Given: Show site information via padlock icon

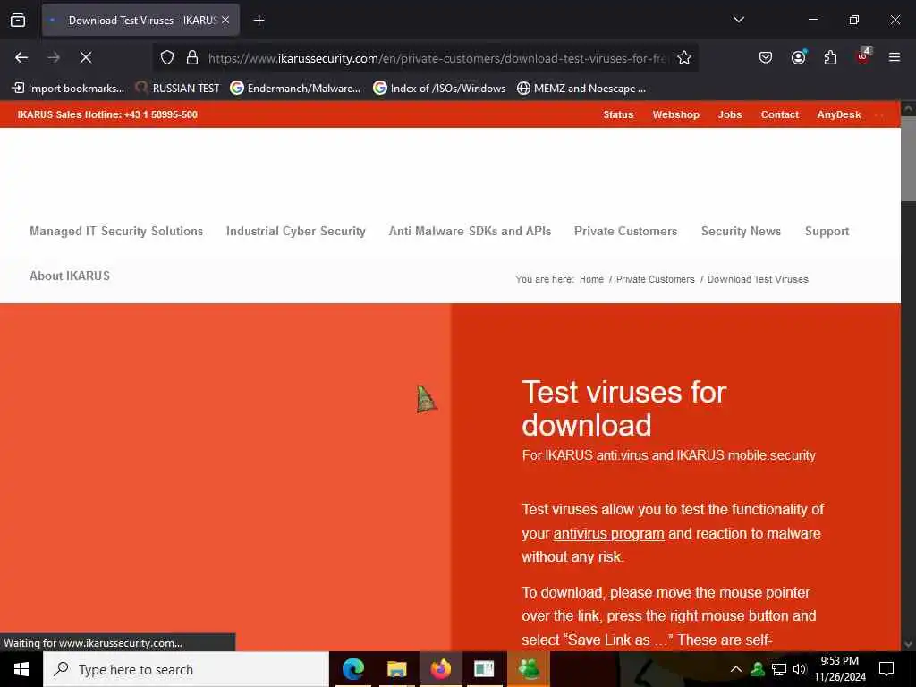Looking at the screenshot, I should tap(192, 58).
